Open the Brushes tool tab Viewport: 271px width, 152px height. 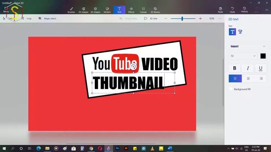point(71,10)
